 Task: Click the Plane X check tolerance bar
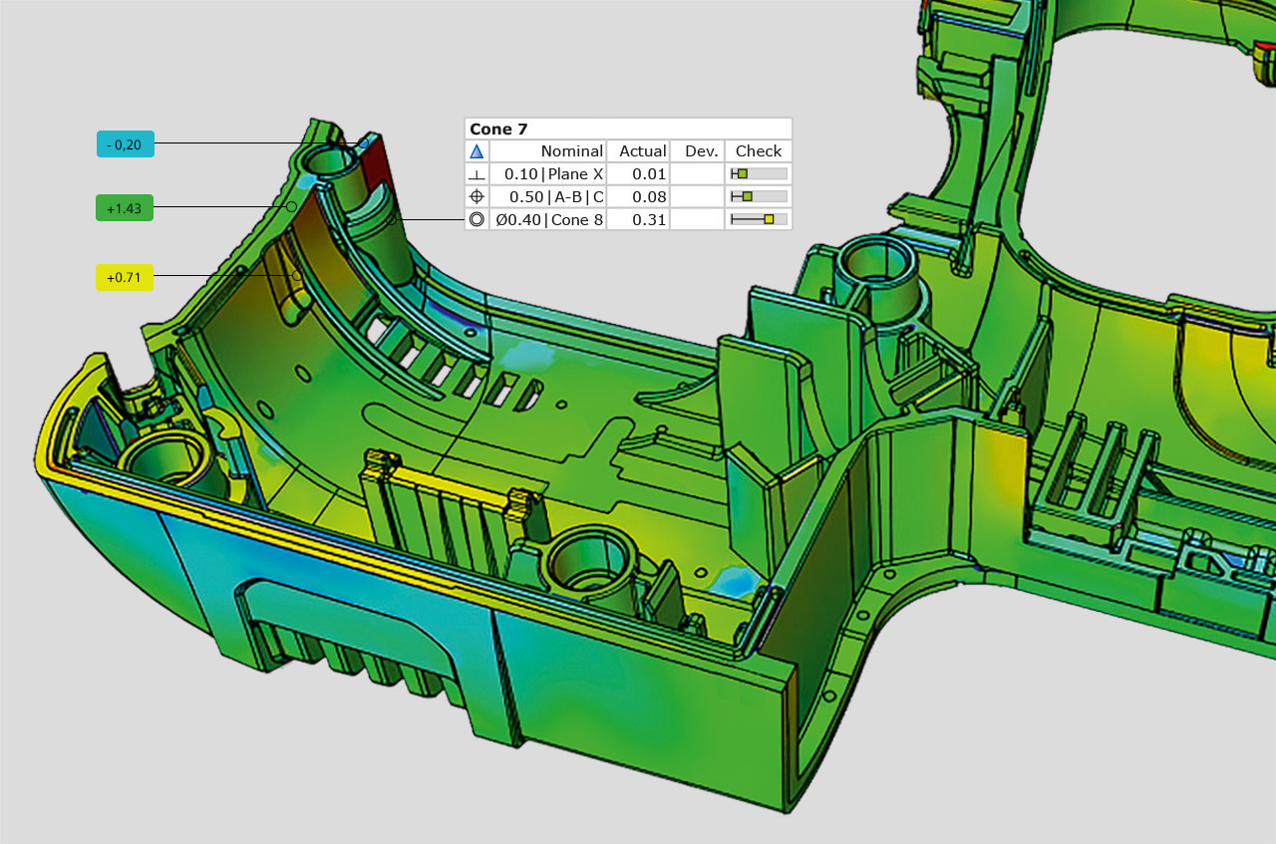tap(758, 174)
